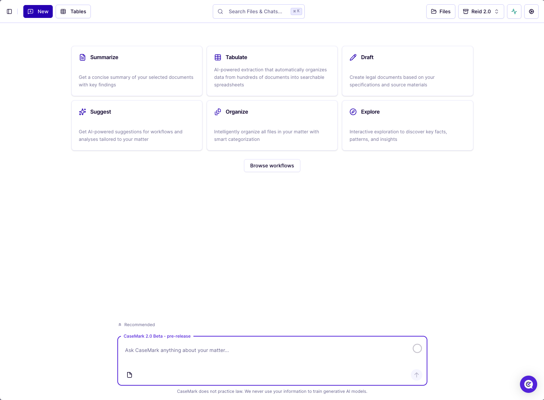Click the attach file icon in chat box

[x=130, y=375]
